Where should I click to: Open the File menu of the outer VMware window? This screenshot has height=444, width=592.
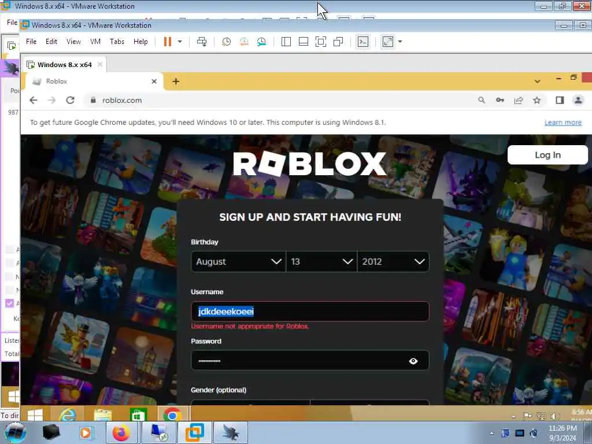[12, 23]
